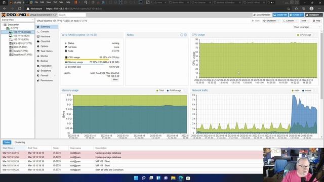Collapse the Datacenter tree node
This screenshot has width=324, height=182.
pos(3,25)
